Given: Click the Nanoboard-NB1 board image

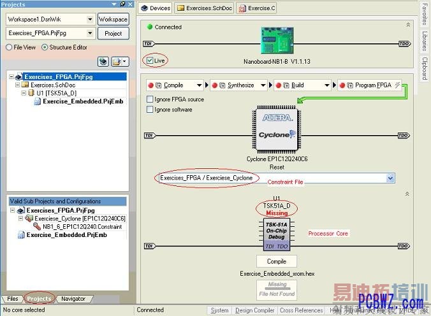Looking at the screenshot, I should point(277,40).
